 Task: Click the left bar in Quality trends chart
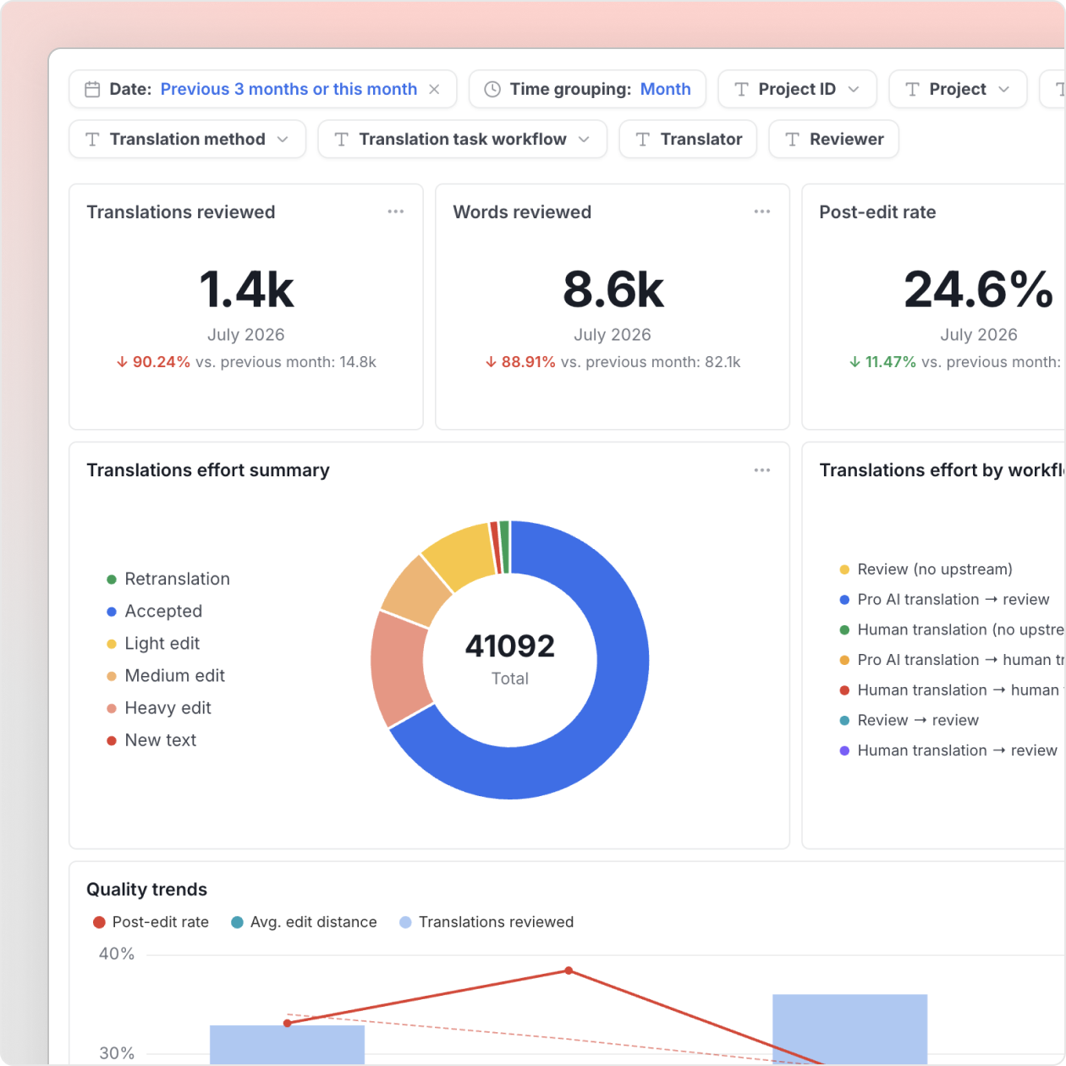[x=287, y=1046]
